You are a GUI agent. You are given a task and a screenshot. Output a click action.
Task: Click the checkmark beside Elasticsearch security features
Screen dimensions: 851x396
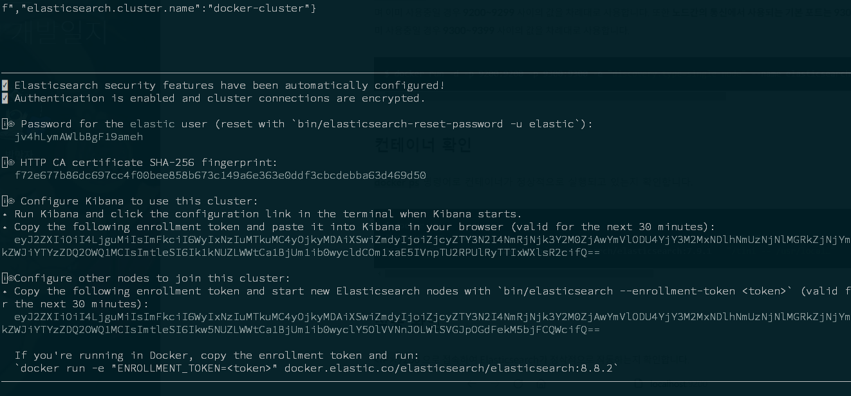[5, 85]
